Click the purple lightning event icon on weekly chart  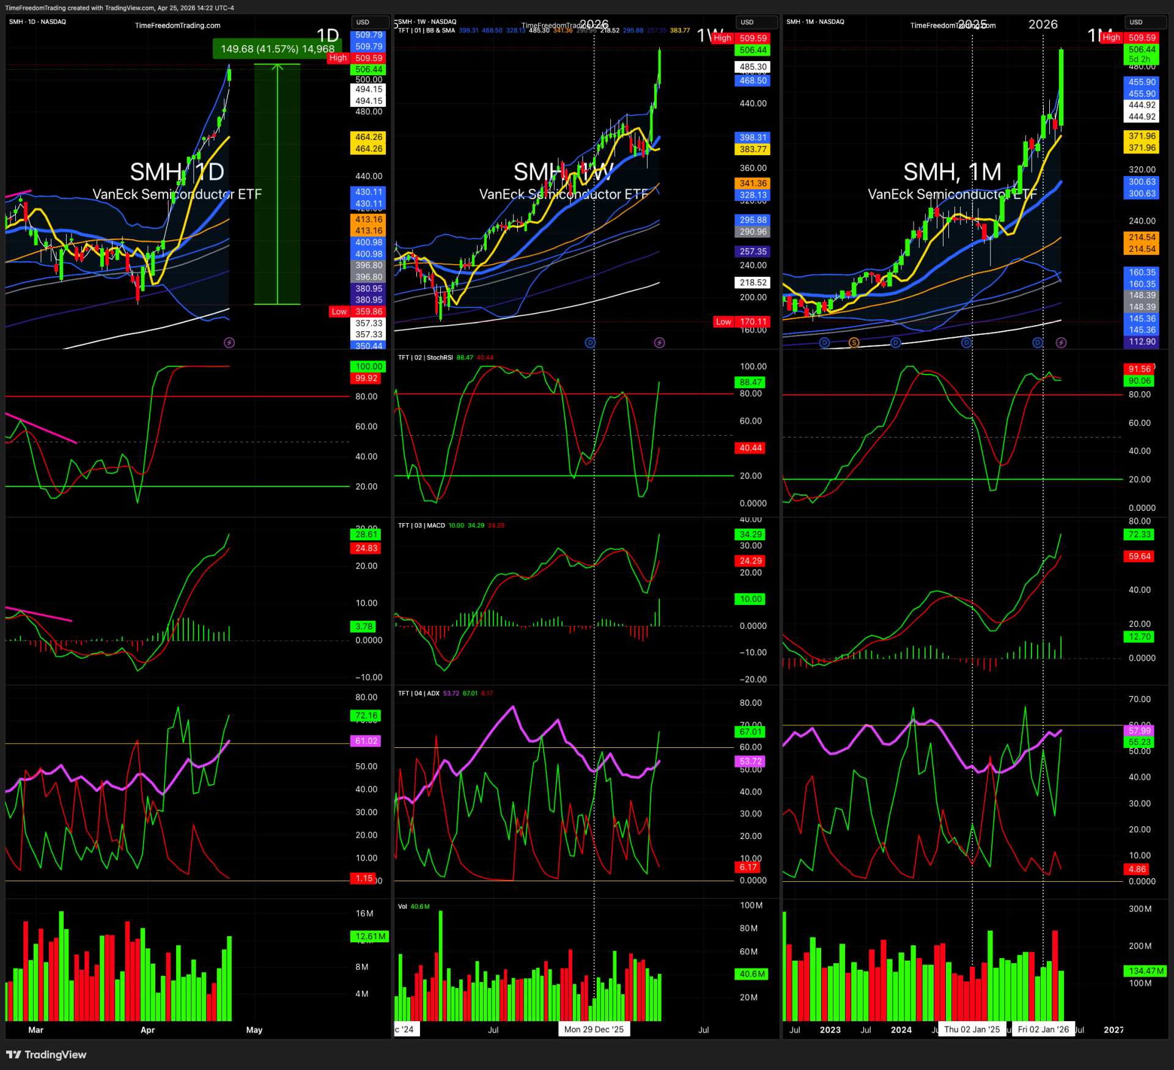point(659,343)
